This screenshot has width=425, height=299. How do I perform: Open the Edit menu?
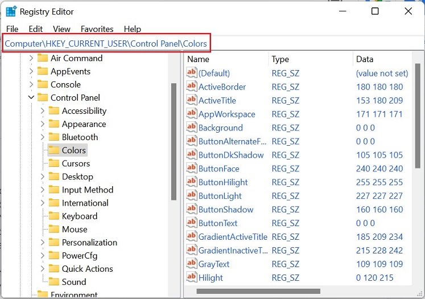(36, 29)
